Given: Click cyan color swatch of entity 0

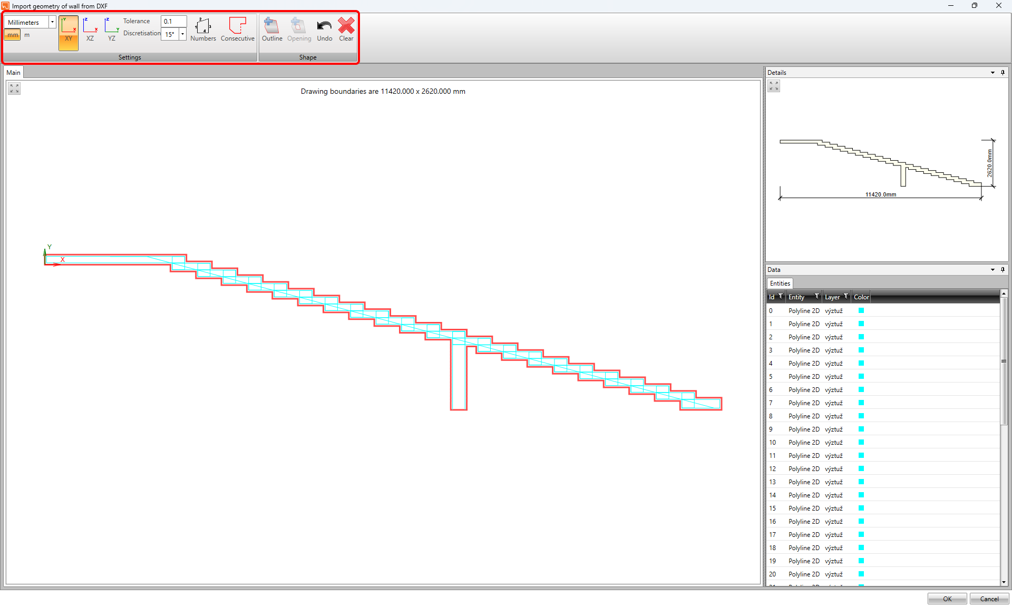Looking at the screenshot, I should point(861,311).
